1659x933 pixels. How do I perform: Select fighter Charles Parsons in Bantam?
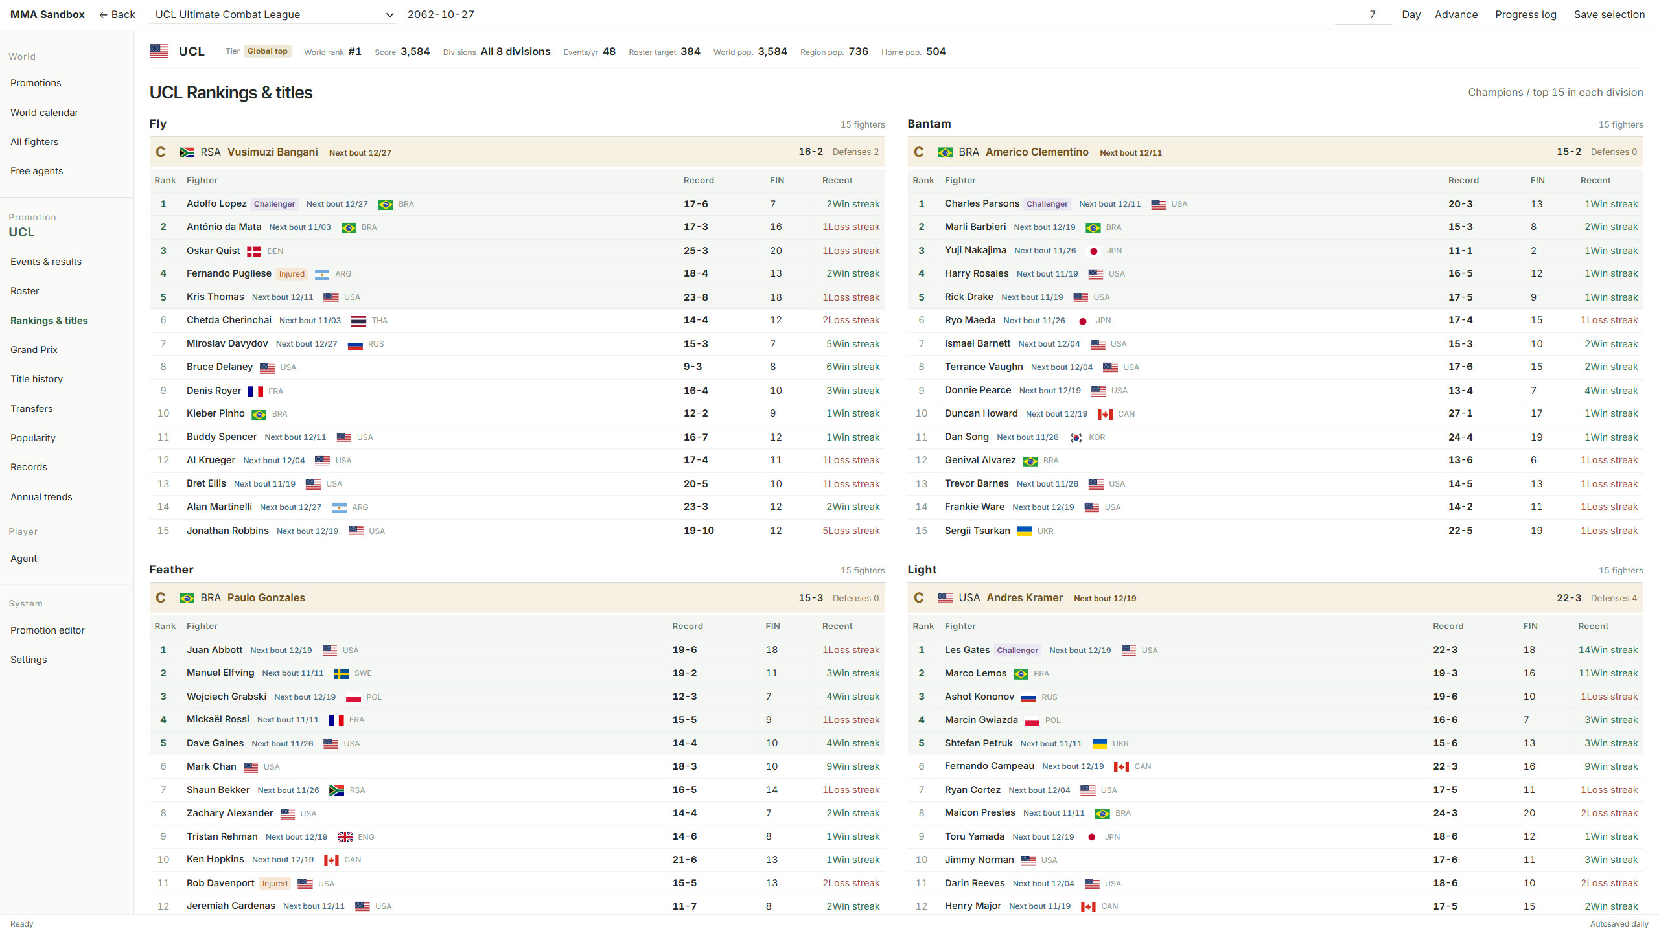982,203
